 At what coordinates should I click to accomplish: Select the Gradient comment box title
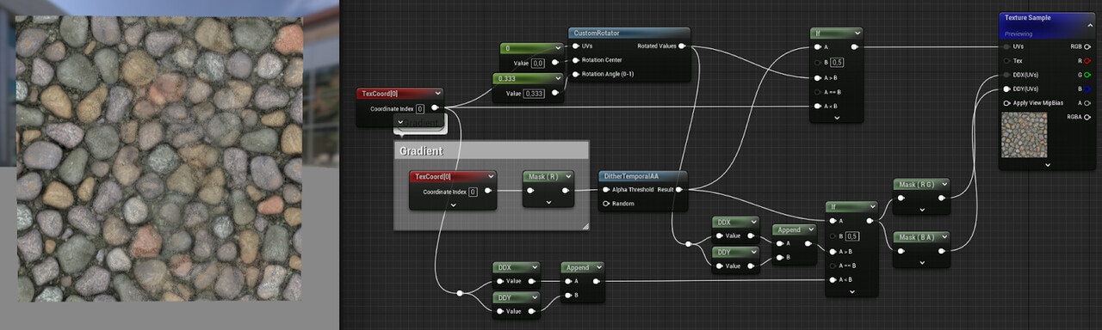421,151
